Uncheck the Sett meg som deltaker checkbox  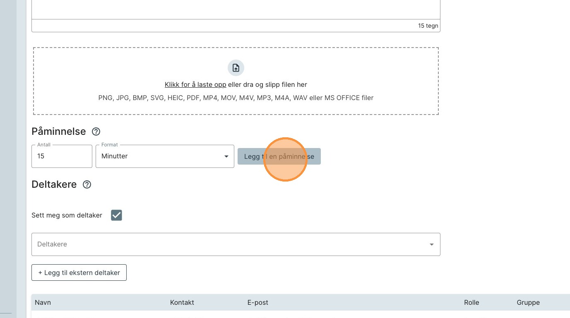pyautogui.click(x=116, y=215)
